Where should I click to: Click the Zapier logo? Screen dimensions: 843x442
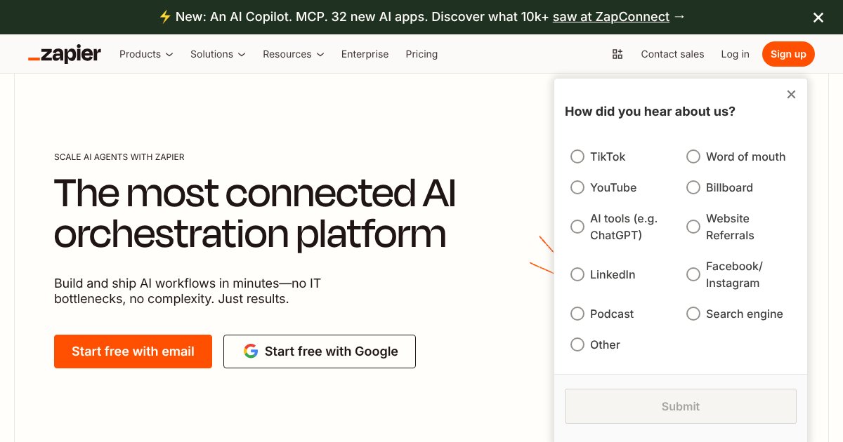64,54
